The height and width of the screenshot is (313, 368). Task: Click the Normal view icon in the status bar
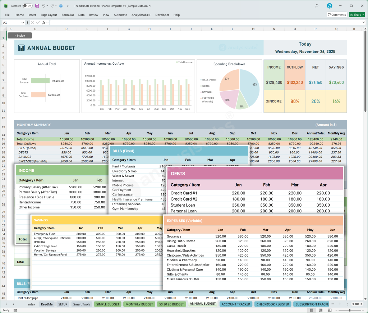pyautogui.click(x=312, y=310)
